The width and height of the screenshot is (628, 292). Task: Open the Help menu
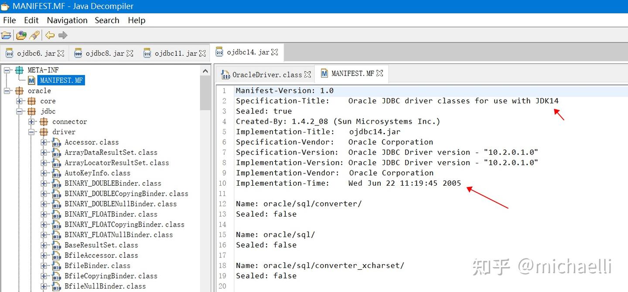[136, 20]
